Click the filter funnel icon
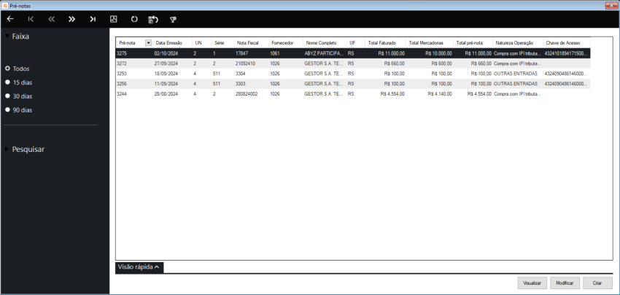Image resolution: width=620 pixels, height=295 pixels. (x=173, y=20)
